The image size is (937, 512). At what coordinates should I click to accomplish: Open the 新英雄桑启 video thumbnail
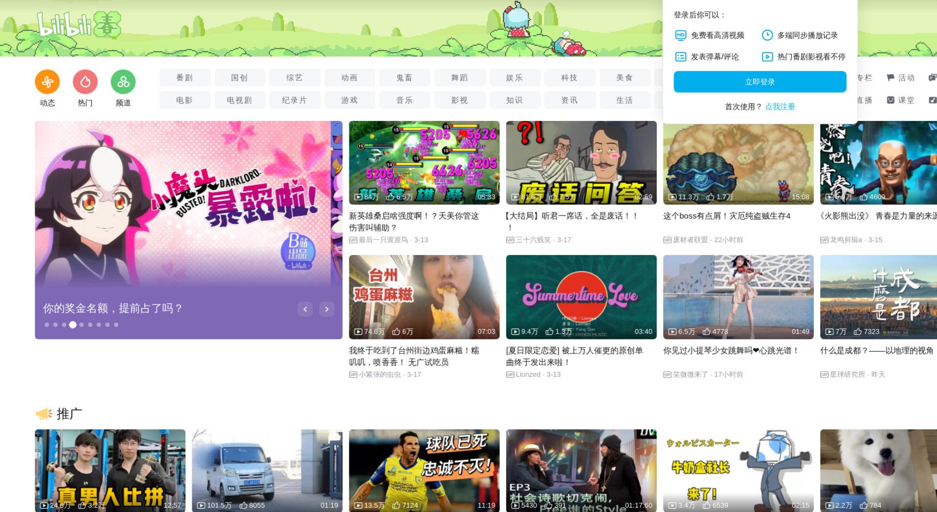tap(424, 163)
